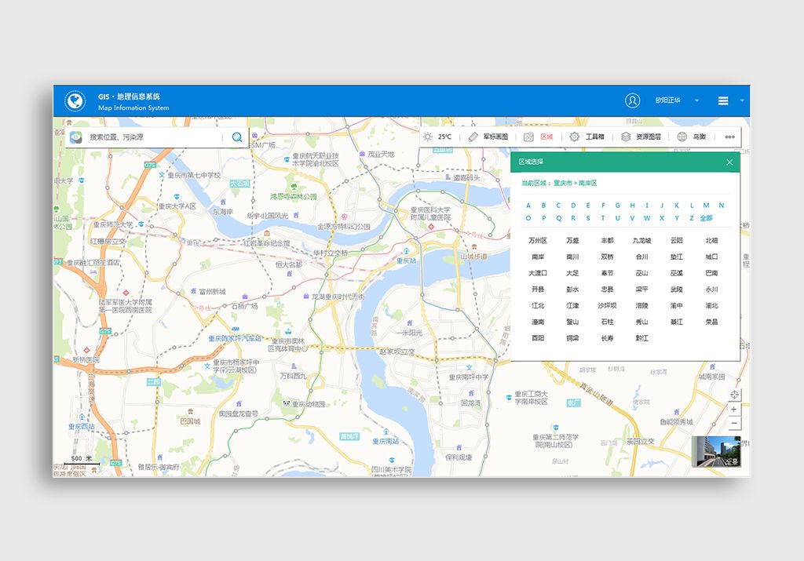Click the search magnifier icon
The width and height of the screenshot is (804, 561).
pos(236,137)
